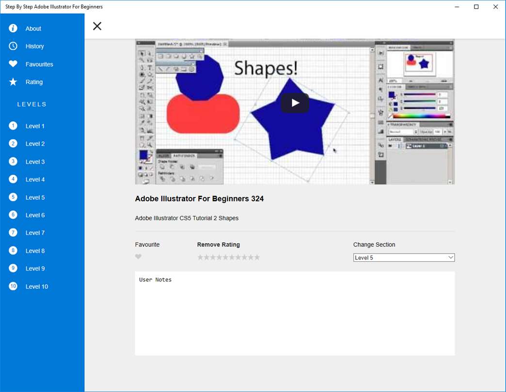
Task: Click the Change Section label
Action: click(x=374, y=244)
